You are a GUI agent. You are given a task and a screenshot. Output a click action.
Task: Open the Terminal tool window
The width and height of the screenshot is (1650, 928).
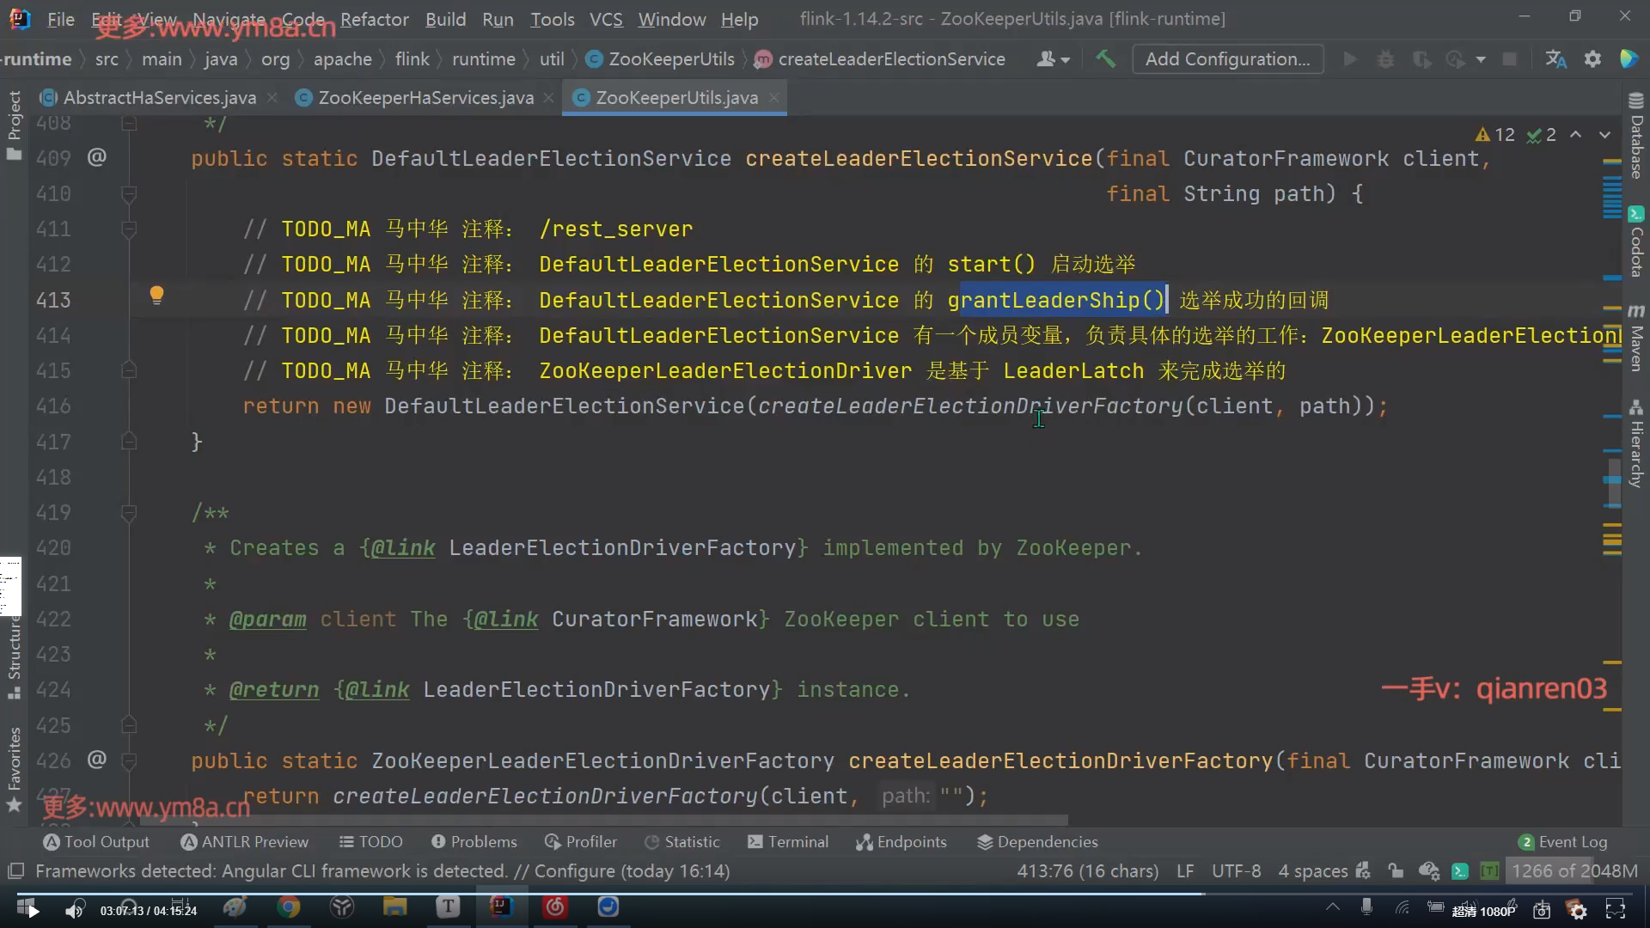point(788,842)
